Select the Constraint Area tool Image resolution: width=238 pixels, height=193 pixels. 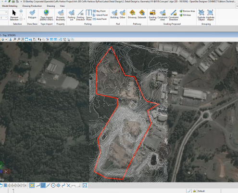pos(163,15)
